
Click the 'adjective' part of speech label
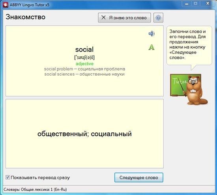coord(84,64)
